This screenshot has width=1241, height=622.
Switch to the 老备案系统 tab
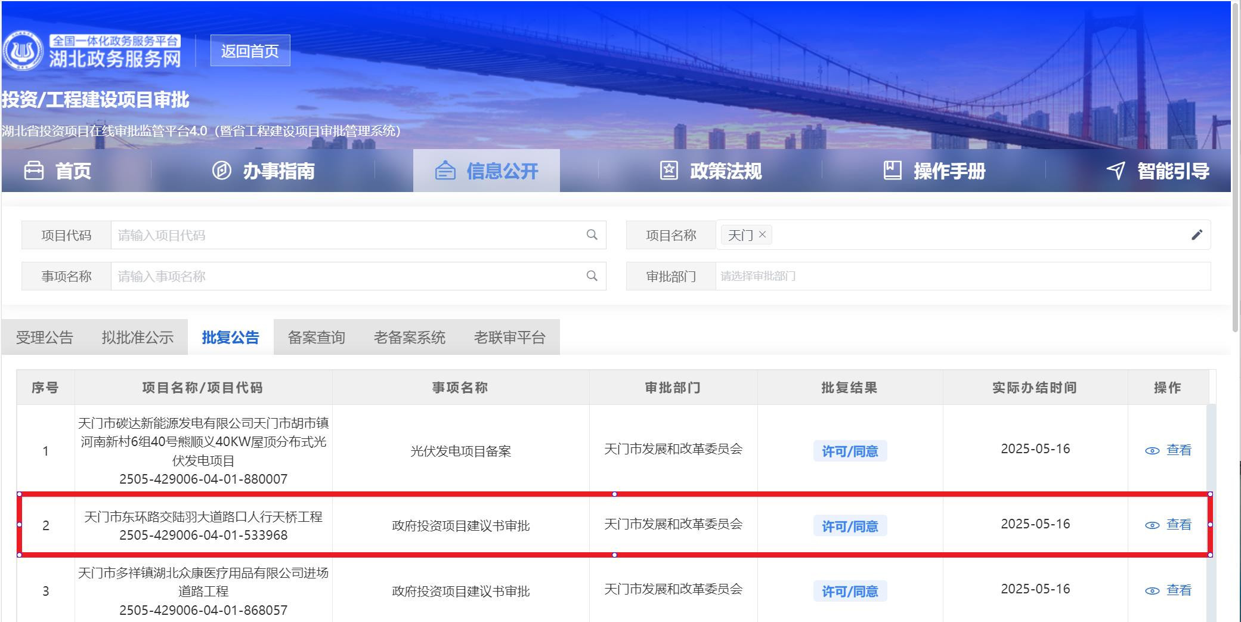(x=410, y=338)
